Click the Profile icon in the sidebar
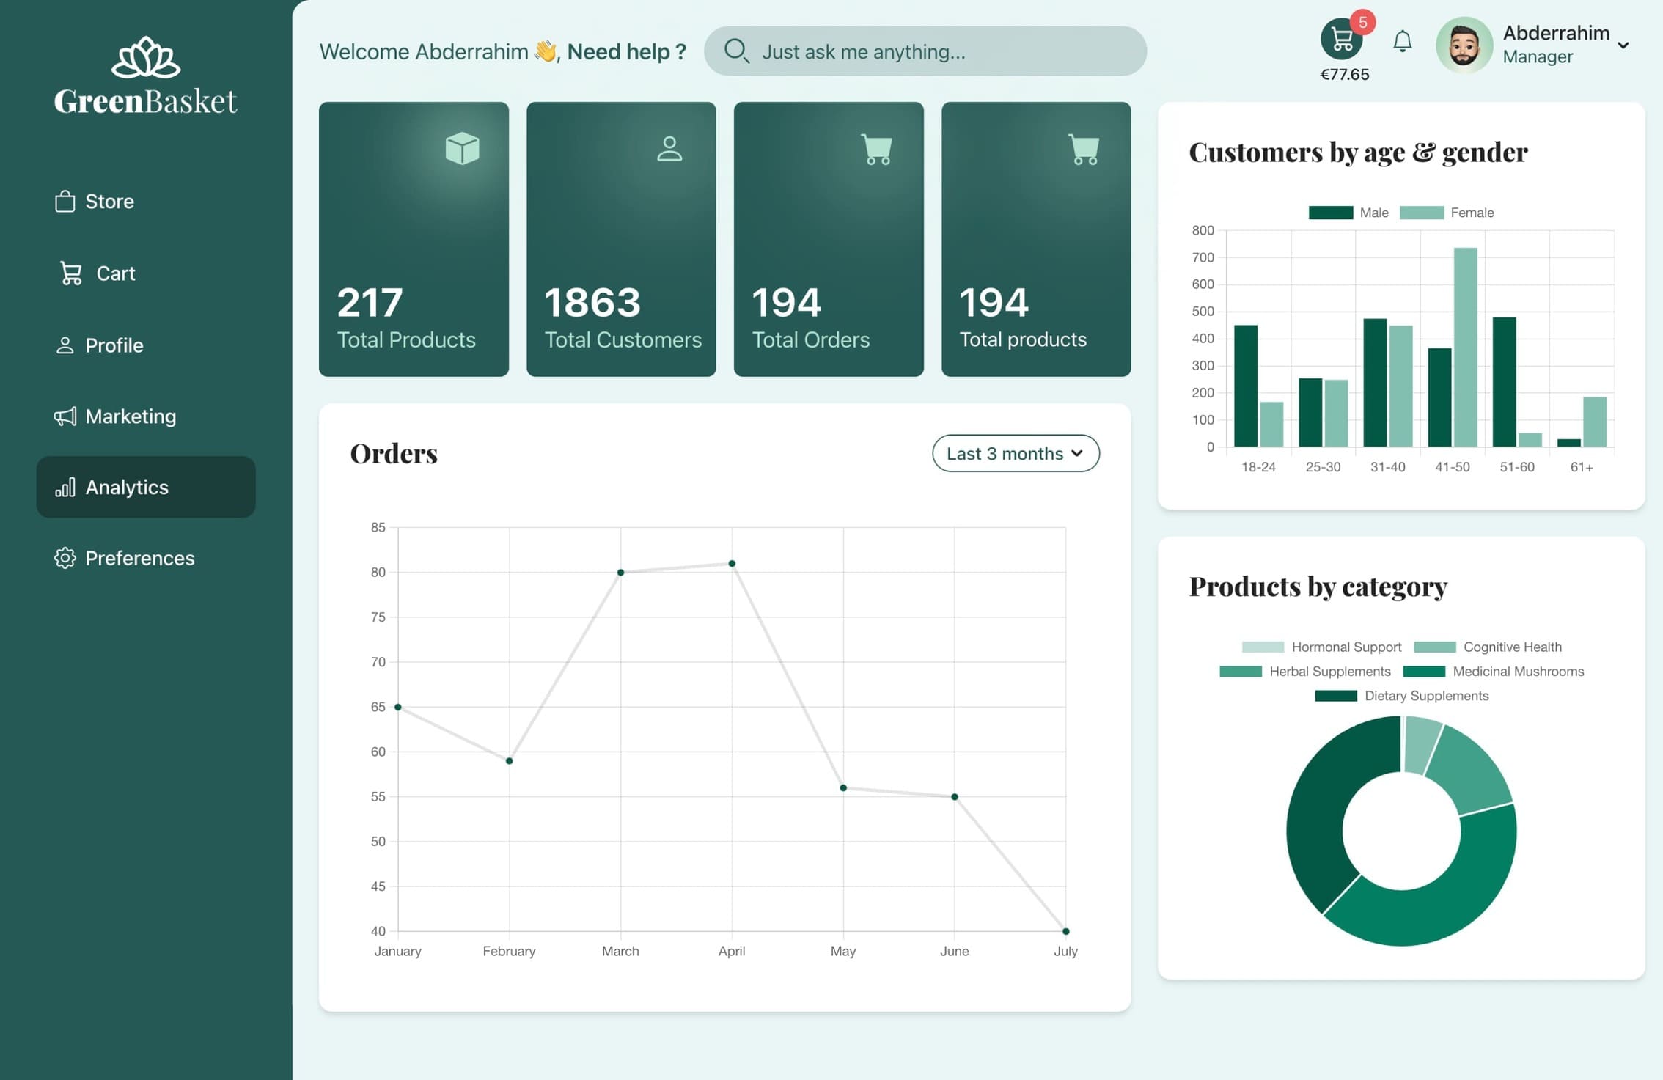This screenshot has height=1080, width=1663. click(x=67, y=345)
